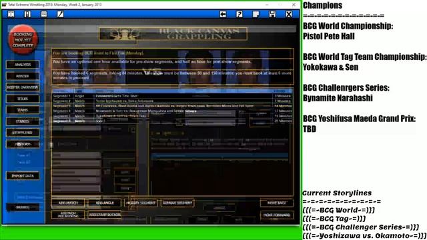
Task: Click the Move Back button
Action: 277,203
